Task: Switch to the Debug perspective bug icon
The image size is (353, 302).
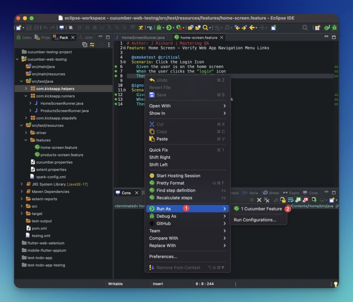Action: tap(334, 28)
